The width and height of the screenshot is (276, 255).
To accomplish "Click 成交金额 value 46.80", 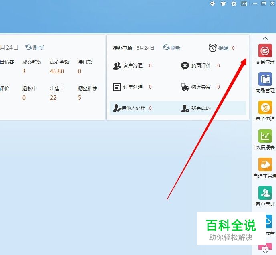I will tap(57, 71).
